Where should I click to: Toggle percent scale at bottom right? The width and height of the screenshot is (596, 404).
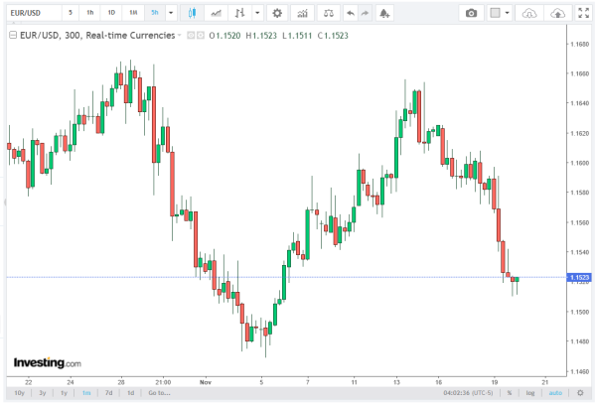[x=509, y=393]
